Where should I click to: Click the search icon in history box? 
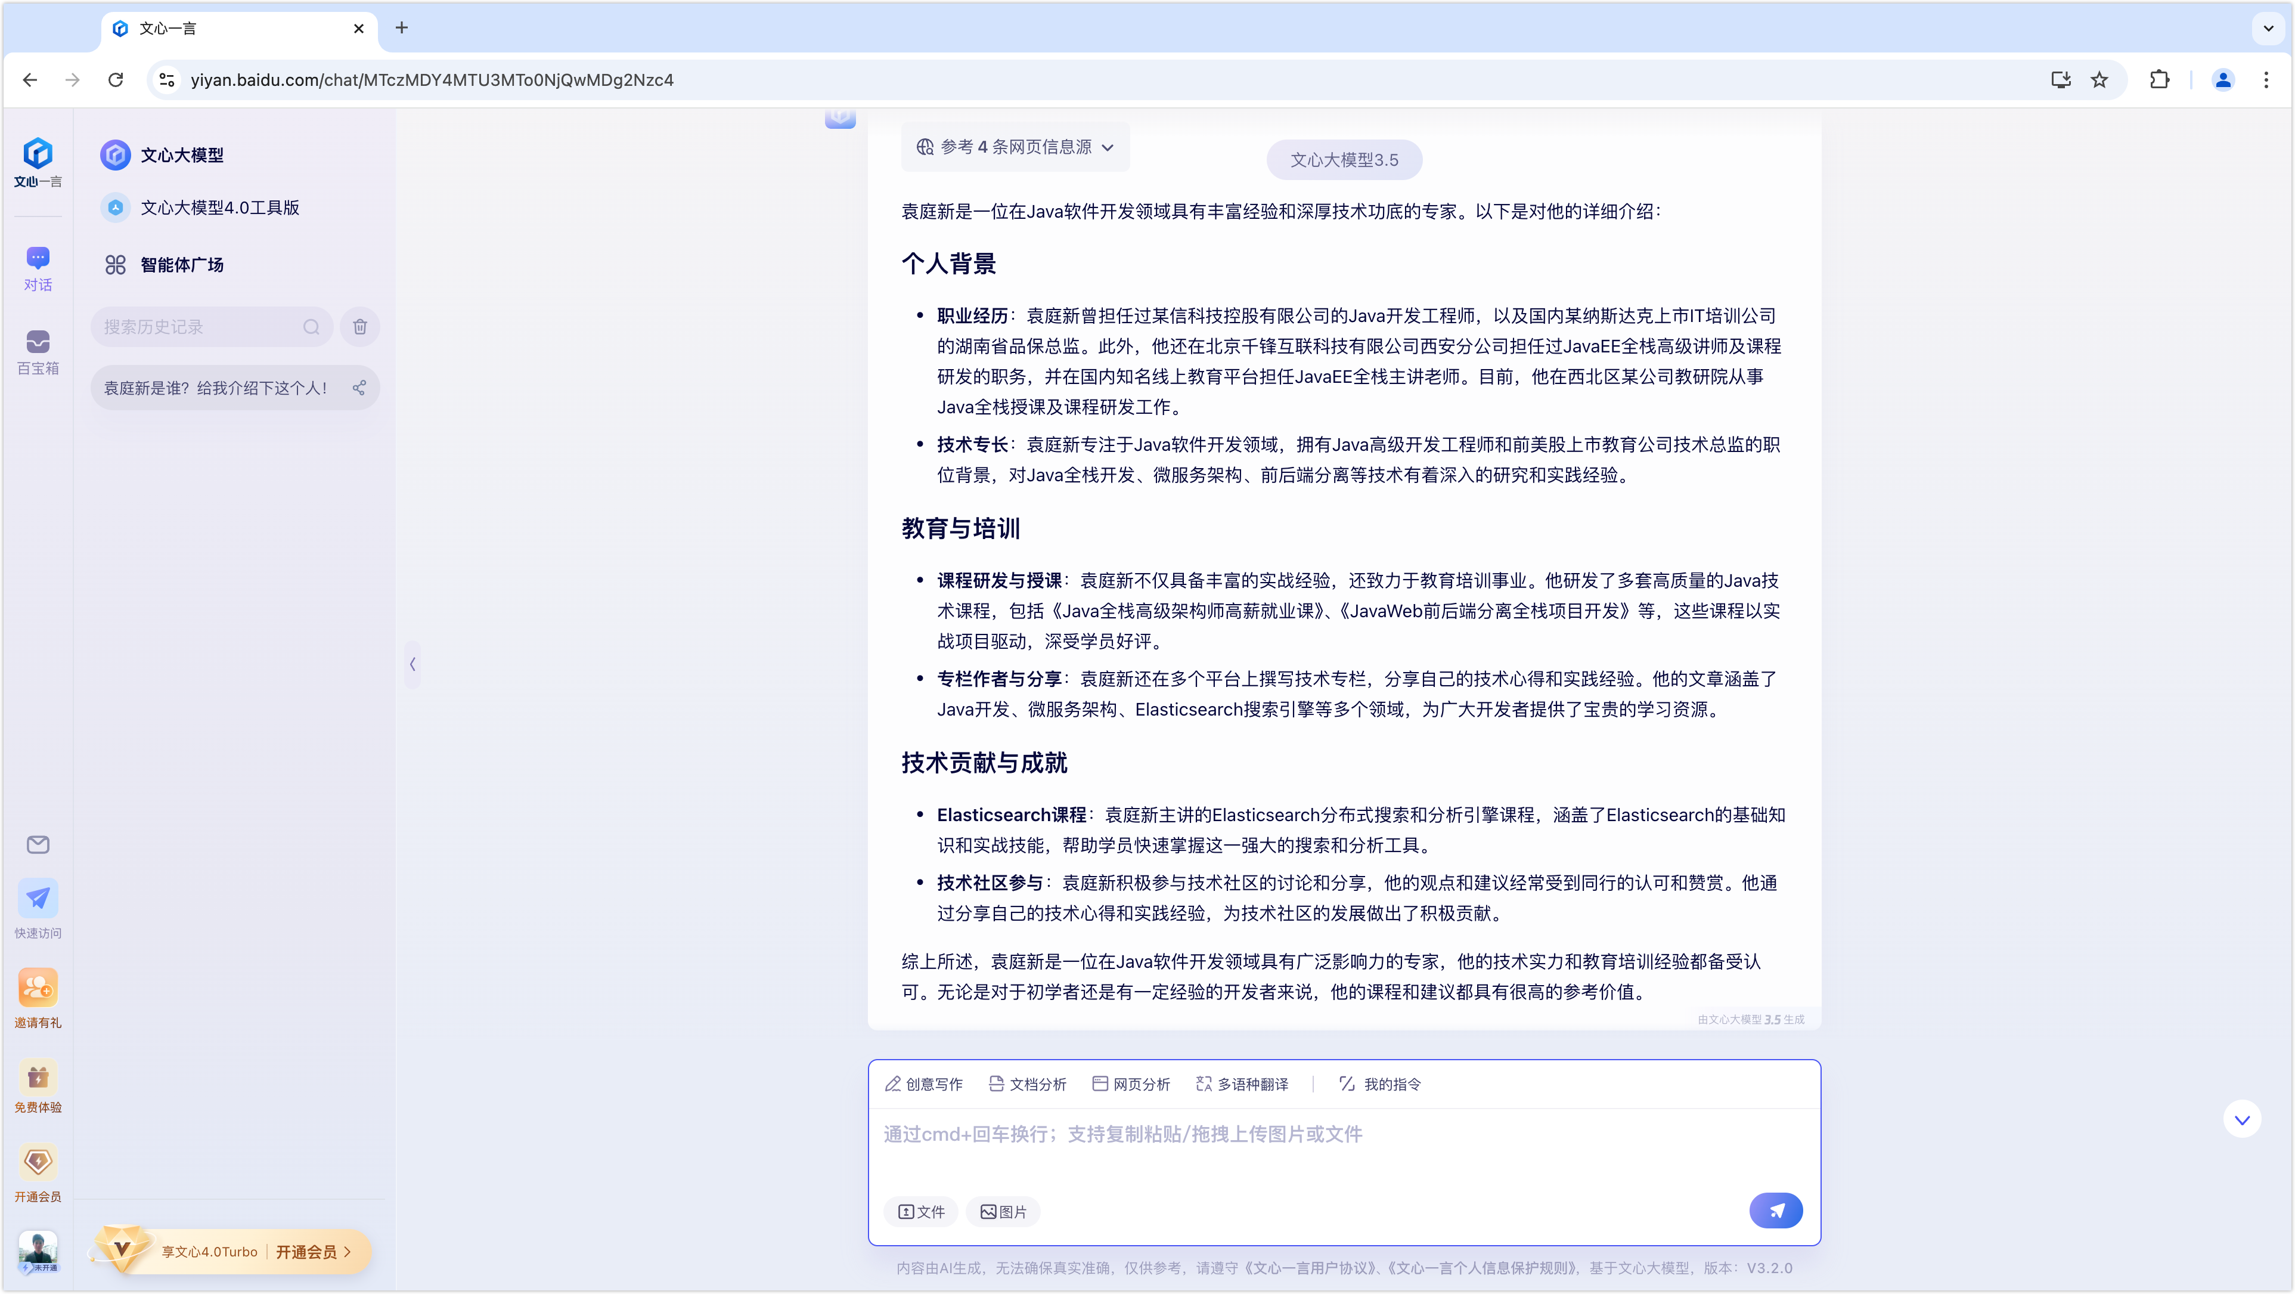[311, 326]
